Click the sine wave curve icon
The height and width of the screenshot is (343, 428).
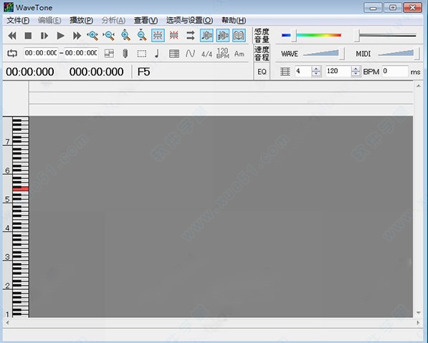[190, 54]
